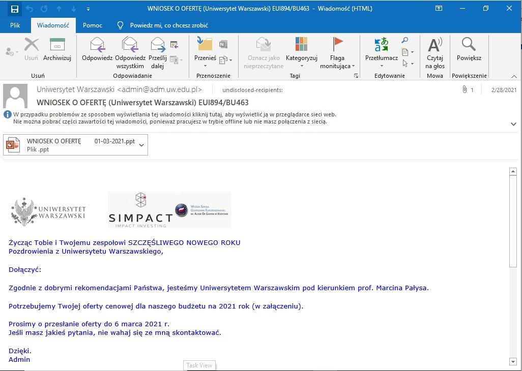This screenshot has width=522, height=371.
Task: Send message to OneNote
Action: [x=223, y=44]
